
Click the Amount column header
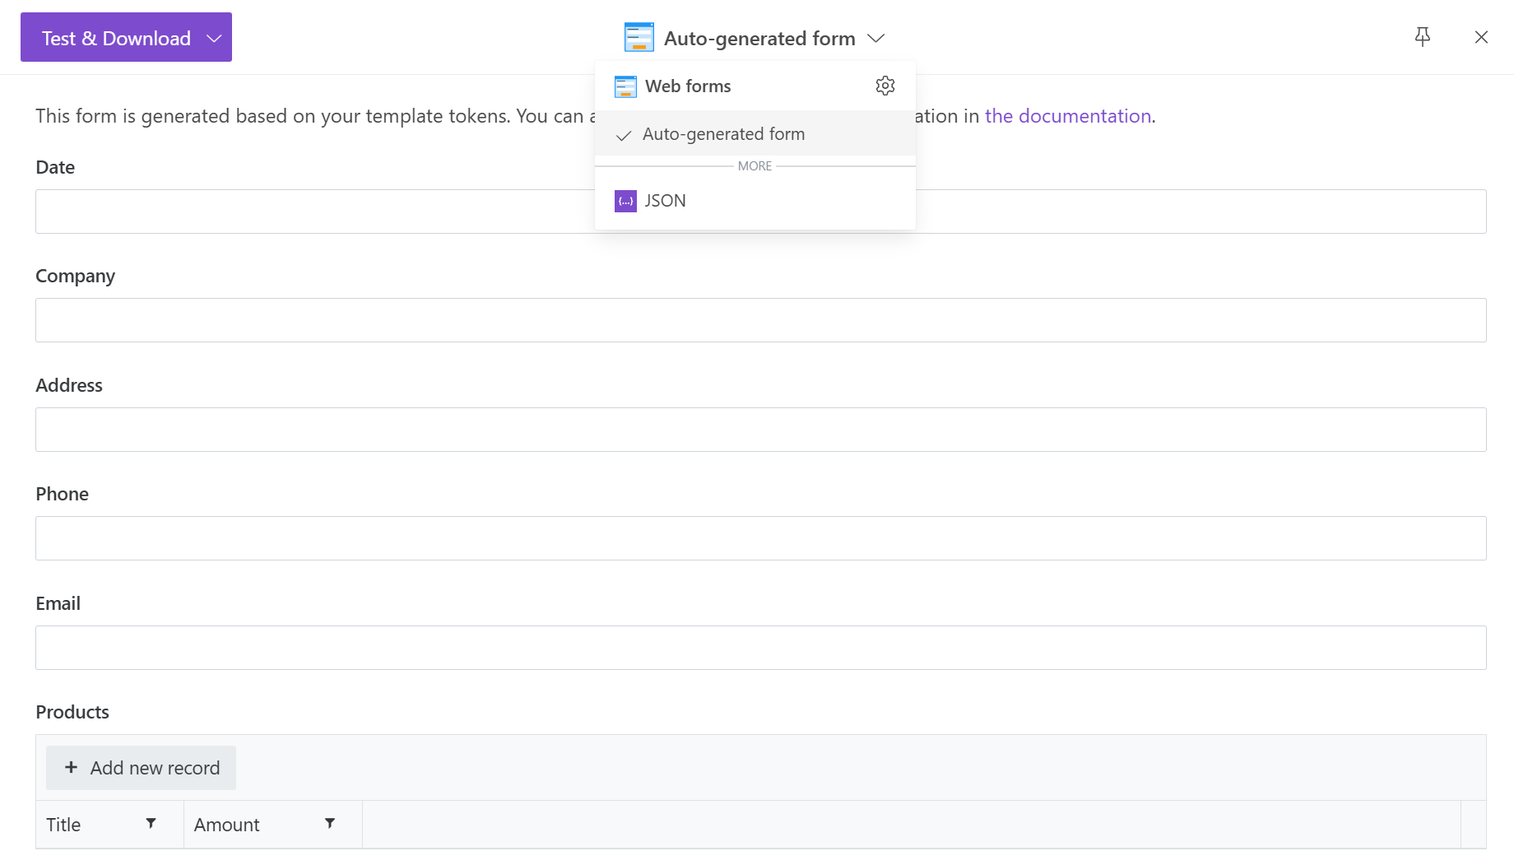click(273, 824)
